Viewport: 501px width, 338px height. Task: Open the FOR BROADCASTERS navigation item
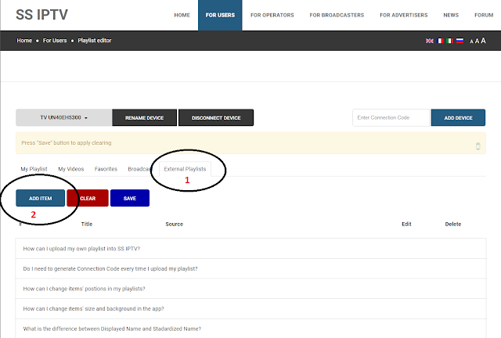click(337, 15)
